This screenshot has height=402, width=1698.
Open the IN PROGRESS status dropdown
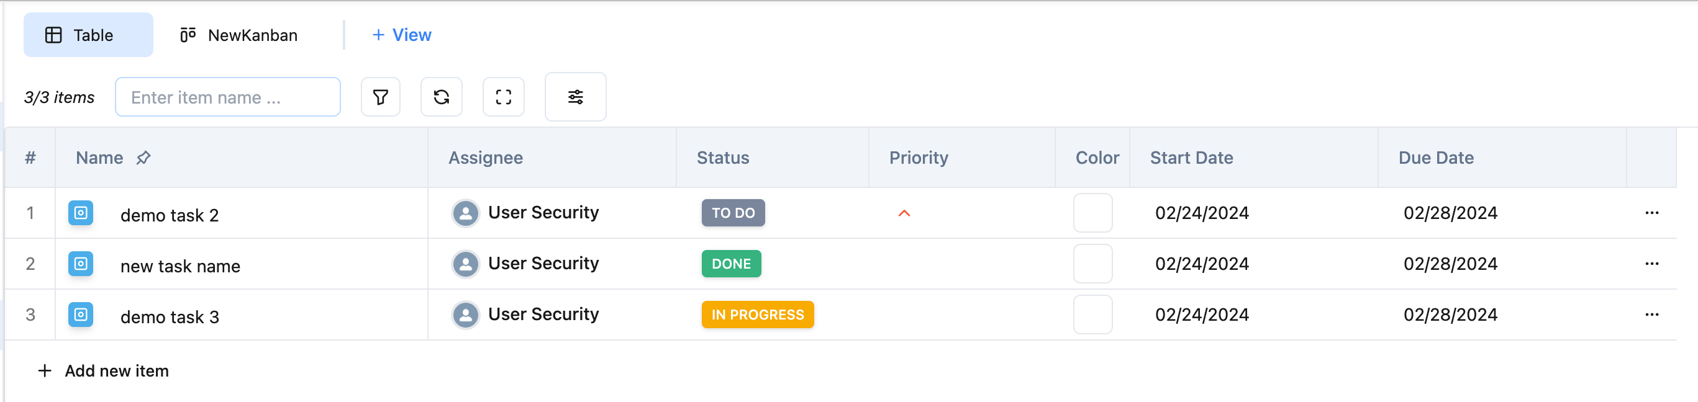756,315
